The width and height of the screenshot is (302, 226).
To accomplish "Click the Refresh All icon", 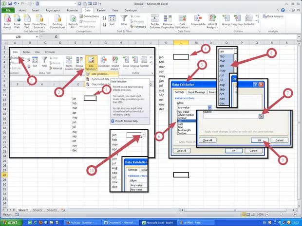I will (x=73, y=19).
